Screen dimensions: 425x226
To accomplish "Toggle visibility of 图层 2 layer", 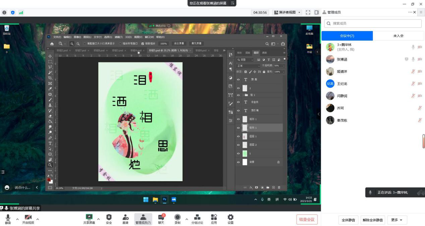I will 238,145.
